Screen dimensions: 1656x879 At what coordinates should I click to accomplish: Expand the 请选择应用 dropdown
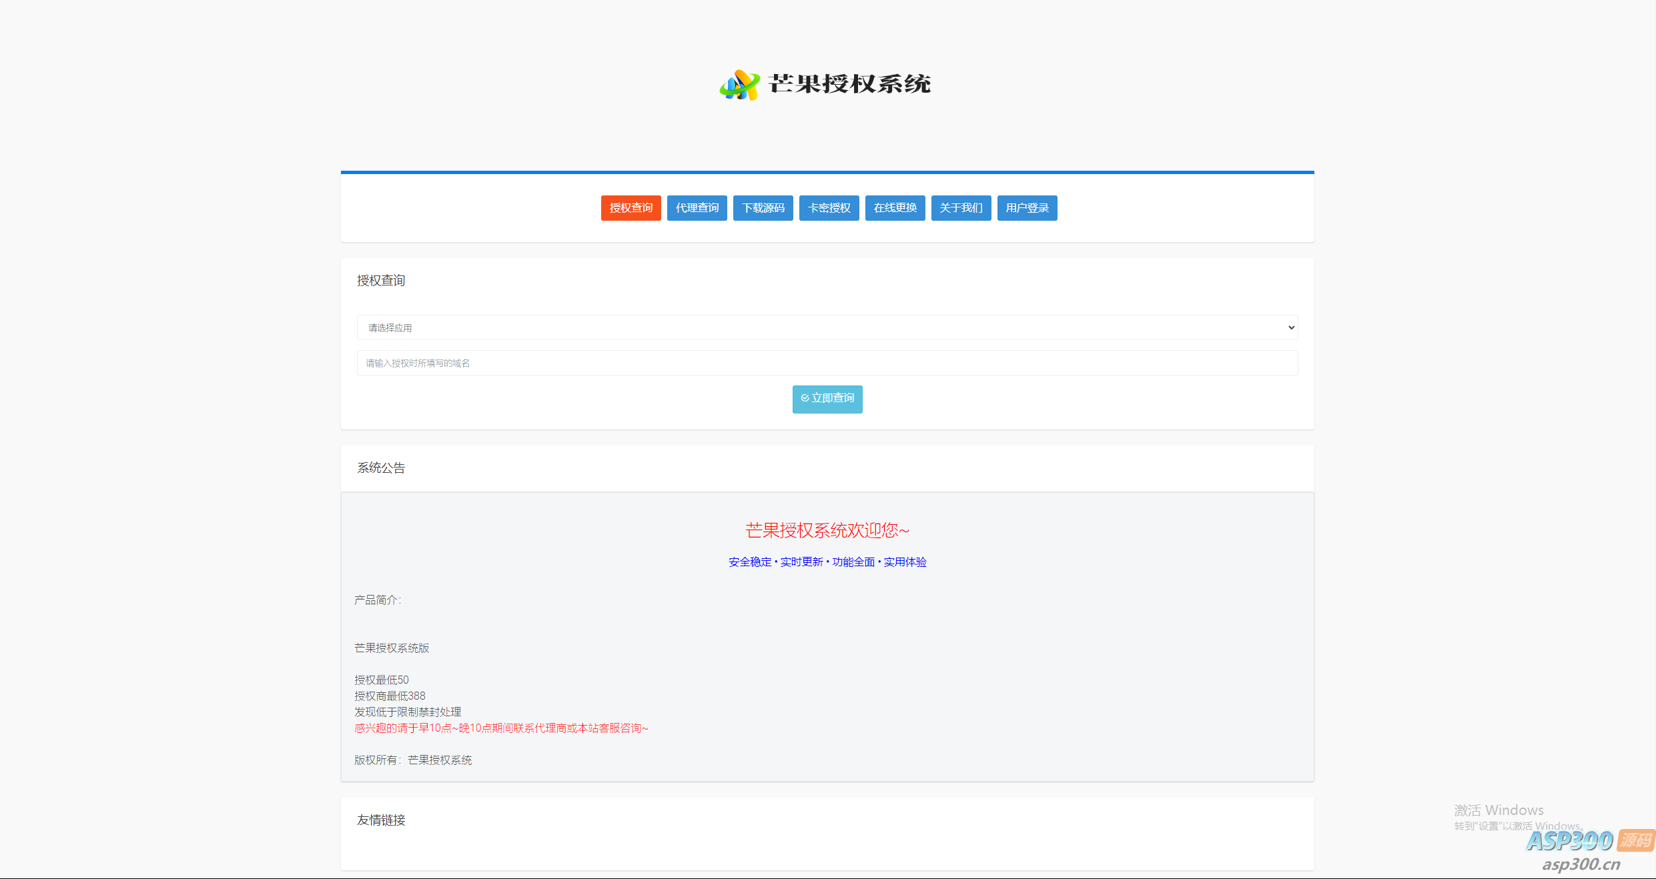pyautogui.click(x=827, y=327)
